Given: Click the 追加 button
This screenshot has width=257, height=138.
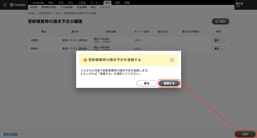Looking at the screenshot, I should [221, 21].
